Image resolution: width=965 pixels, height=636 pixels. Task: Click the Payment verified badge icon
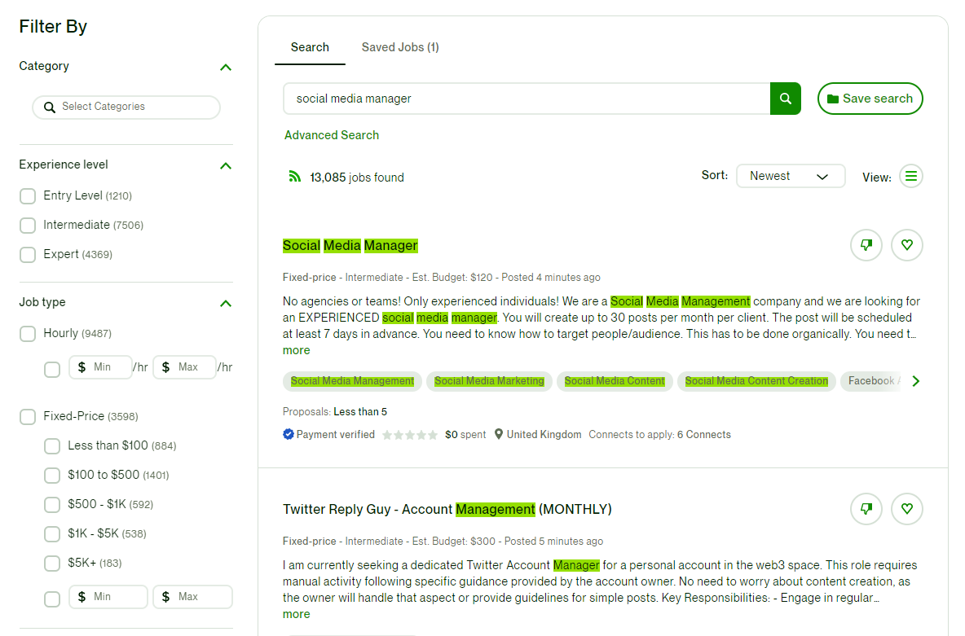(288, 434)
